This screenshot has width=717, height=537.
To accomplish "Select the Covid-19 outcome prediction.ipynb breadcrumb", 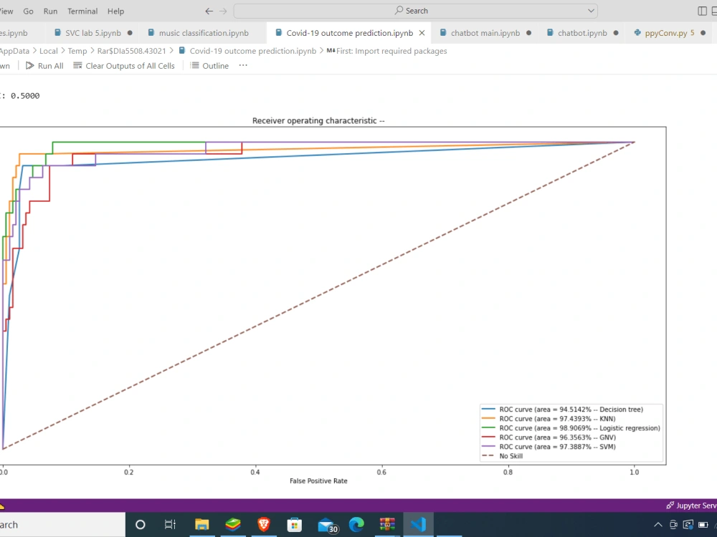I will tap(253, 51).
